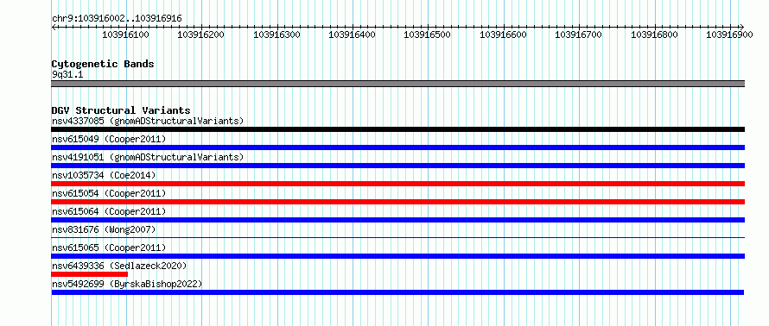Click ruler position label 103916600

click(x=503, y=34)
